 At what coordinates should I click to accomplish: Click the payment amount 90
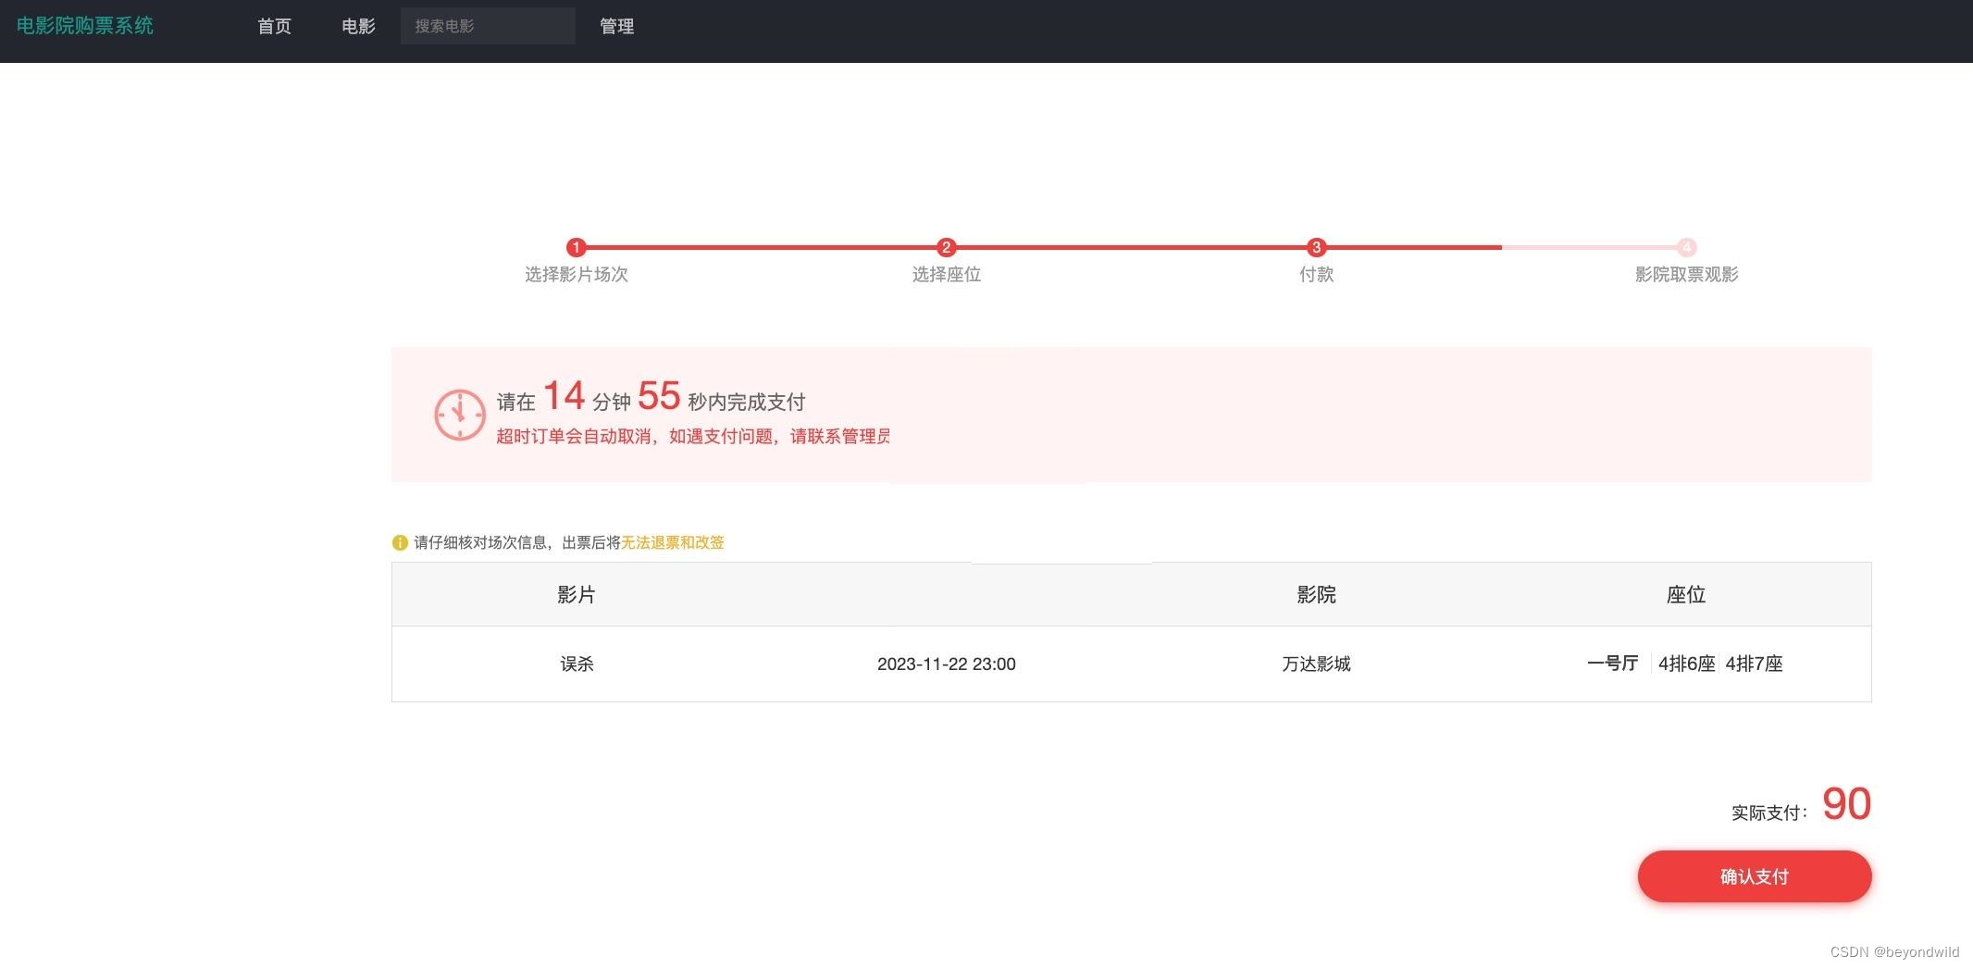(x=1845, y=803)
